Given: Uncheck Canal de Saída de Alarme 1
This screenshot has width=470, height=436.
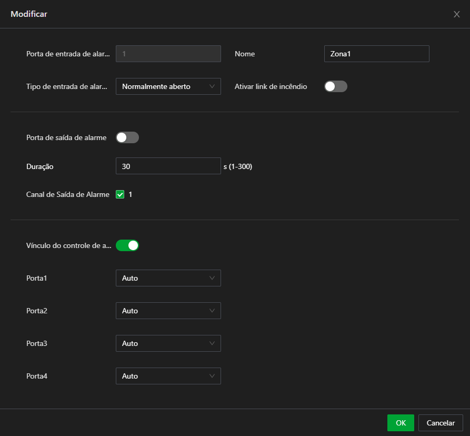Looking at the screenshot, I should pos(120,194).
